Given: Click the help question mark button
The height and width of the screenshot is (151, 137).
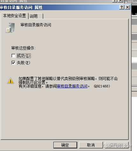Looking at the screenshot, I should click(x=122, y=7).
